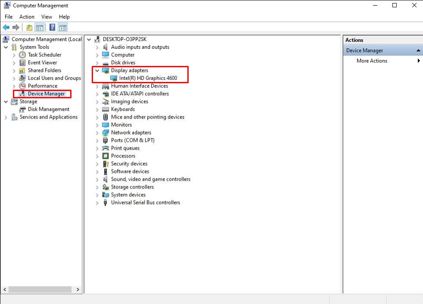
Task: Click the Human Interface Devices icon
Action: pyautogui.click(x=106, y=86)
